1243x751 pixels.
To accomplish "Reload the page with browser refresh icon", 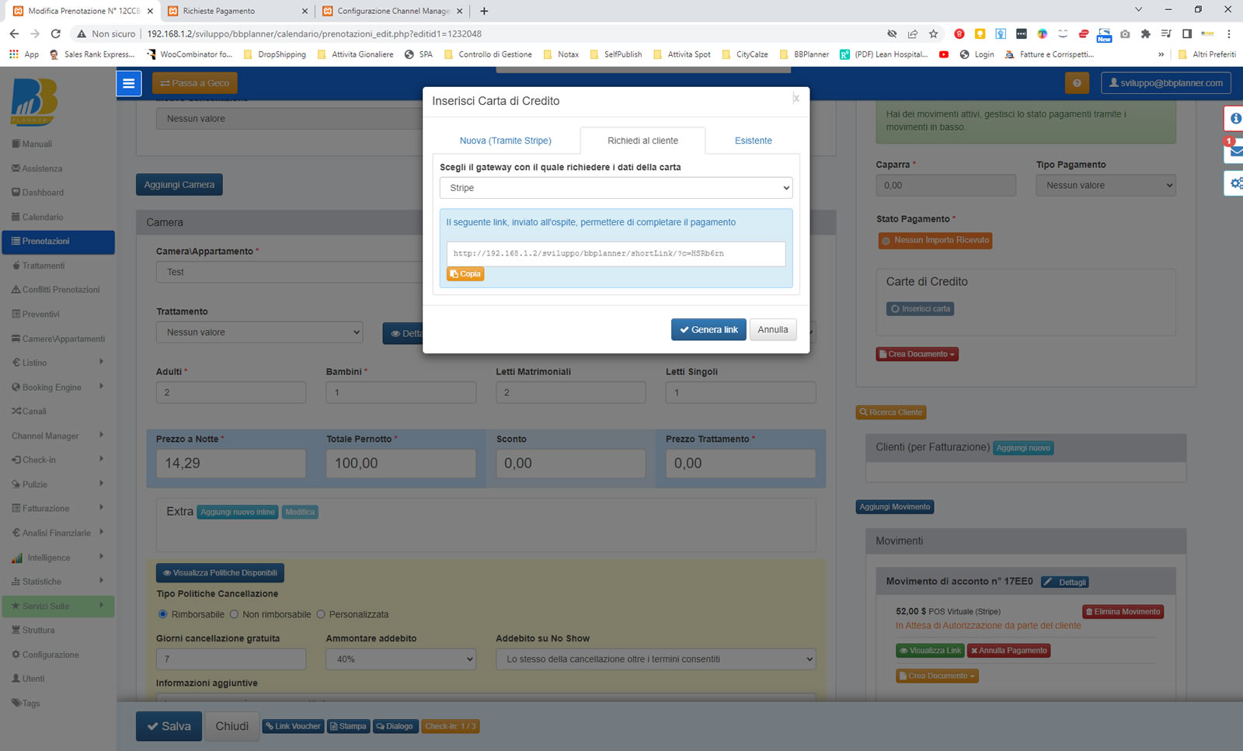I will (x=56, y=33).
